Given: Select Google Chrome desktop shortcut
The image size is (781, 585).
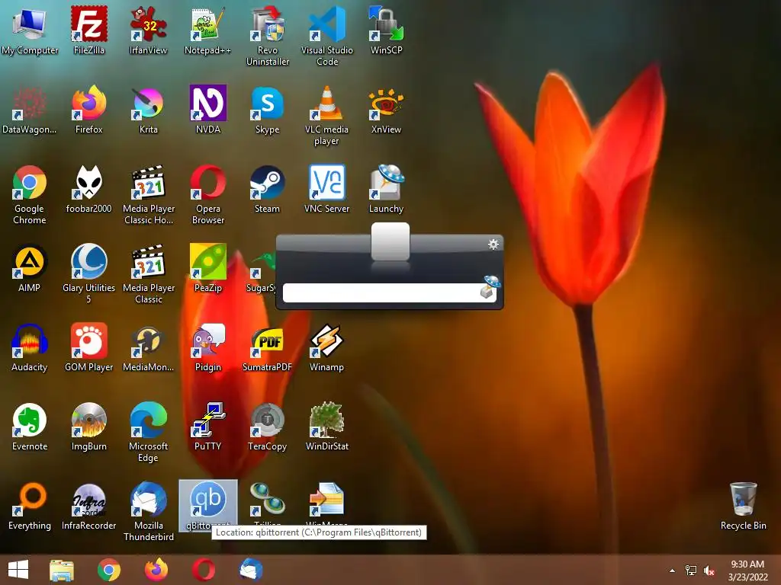Looking at the screenshot, I should point(30,194).
